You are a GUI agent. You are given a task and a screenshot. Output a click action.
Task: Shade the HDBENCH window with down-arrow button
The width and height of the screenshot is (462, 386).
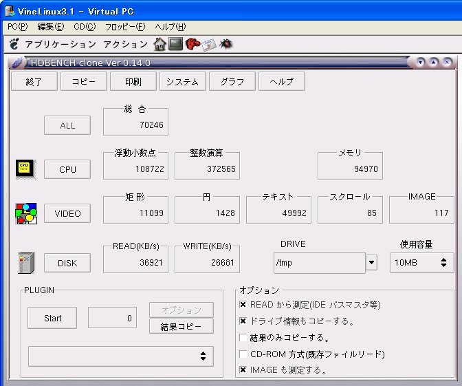pyautogui.click(x=421, y=62)
